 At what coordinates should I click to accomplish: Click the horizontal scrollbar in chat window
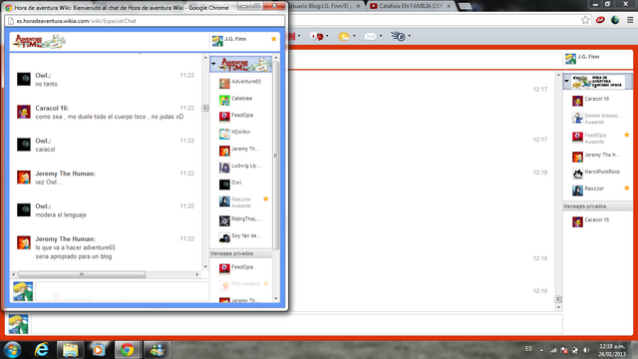82,275
